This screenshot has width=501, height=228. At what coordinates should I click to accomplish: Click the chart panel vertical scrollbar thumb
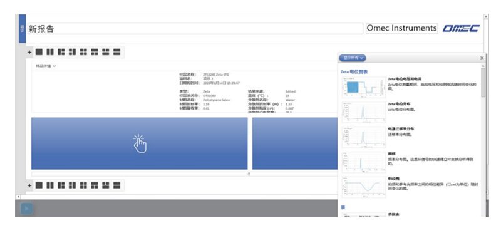click(483, 83)
